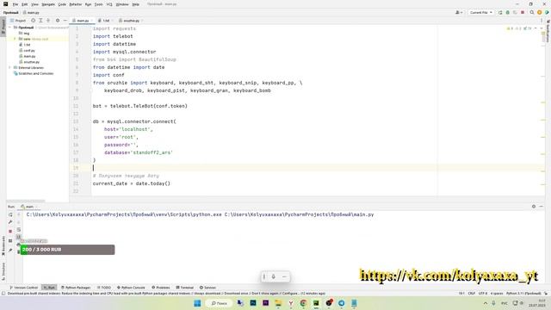Open the Python Console tool window
The height and width of the screenshot is (310, 551).
click(x=131, y=288)
